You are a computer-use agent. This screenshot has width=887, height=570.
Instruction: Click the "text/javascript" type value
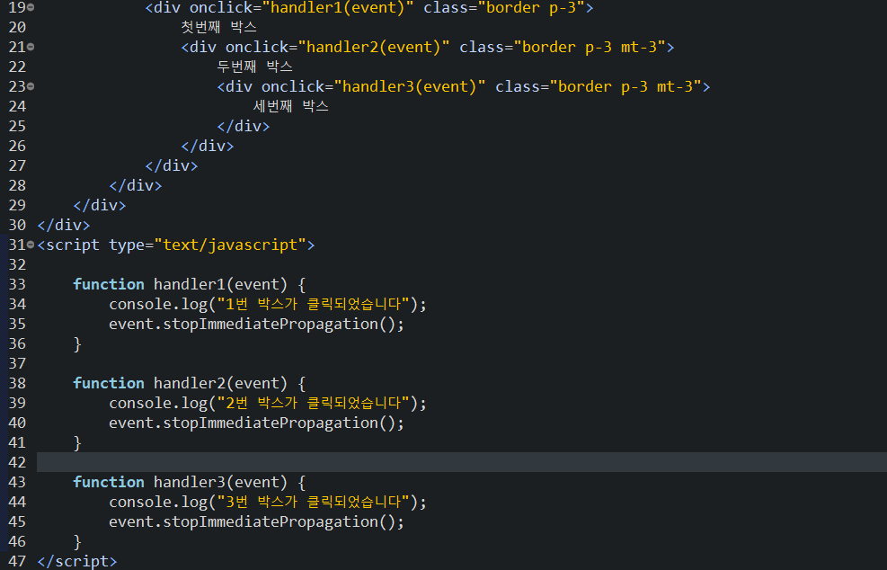(x=230, y=245)
